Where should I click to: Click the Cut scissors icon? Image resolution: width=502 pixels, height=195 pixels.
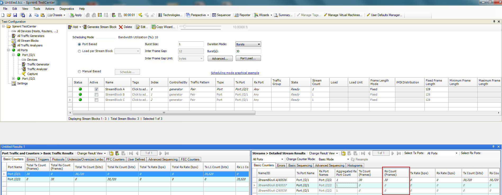[30, 15]
